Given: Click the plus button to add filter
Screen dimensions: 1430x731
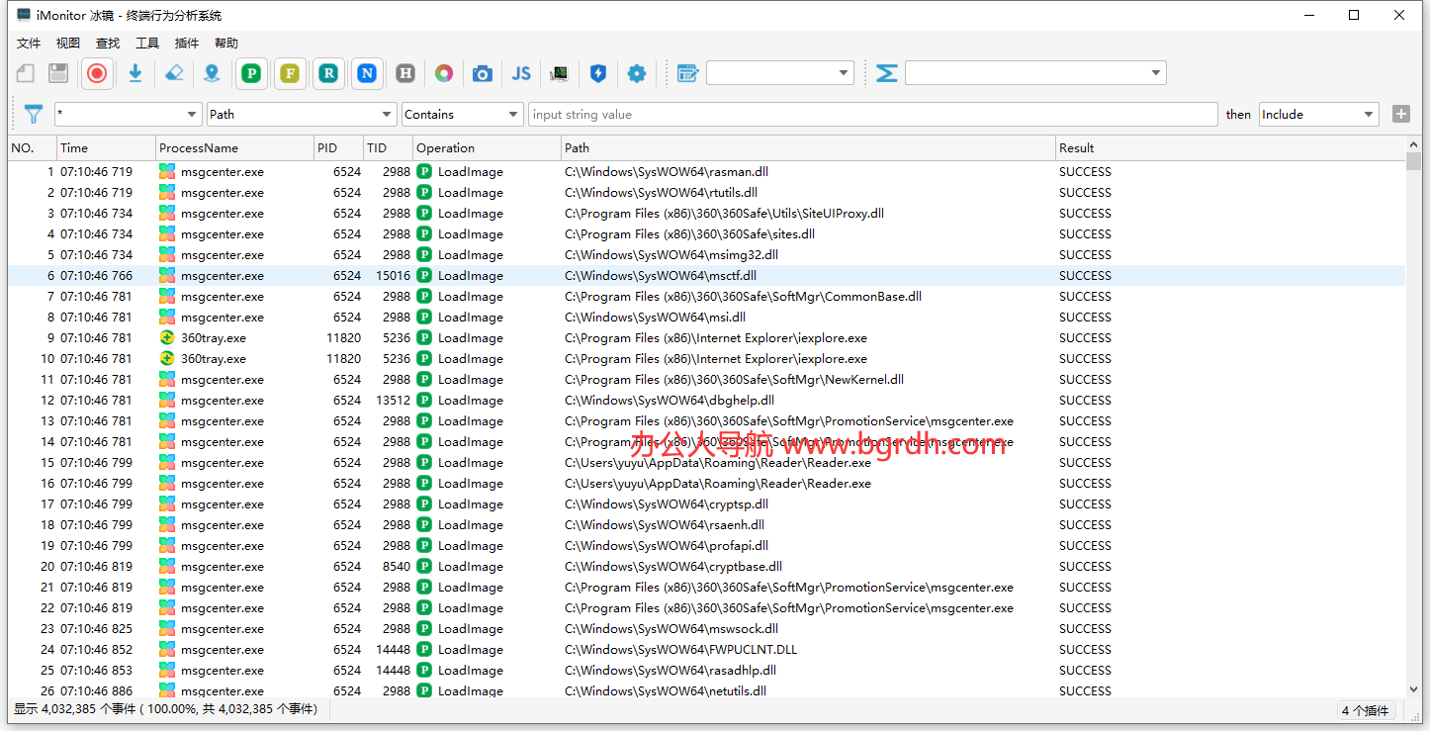Looking at the screenshot, I should [1400, 114].
